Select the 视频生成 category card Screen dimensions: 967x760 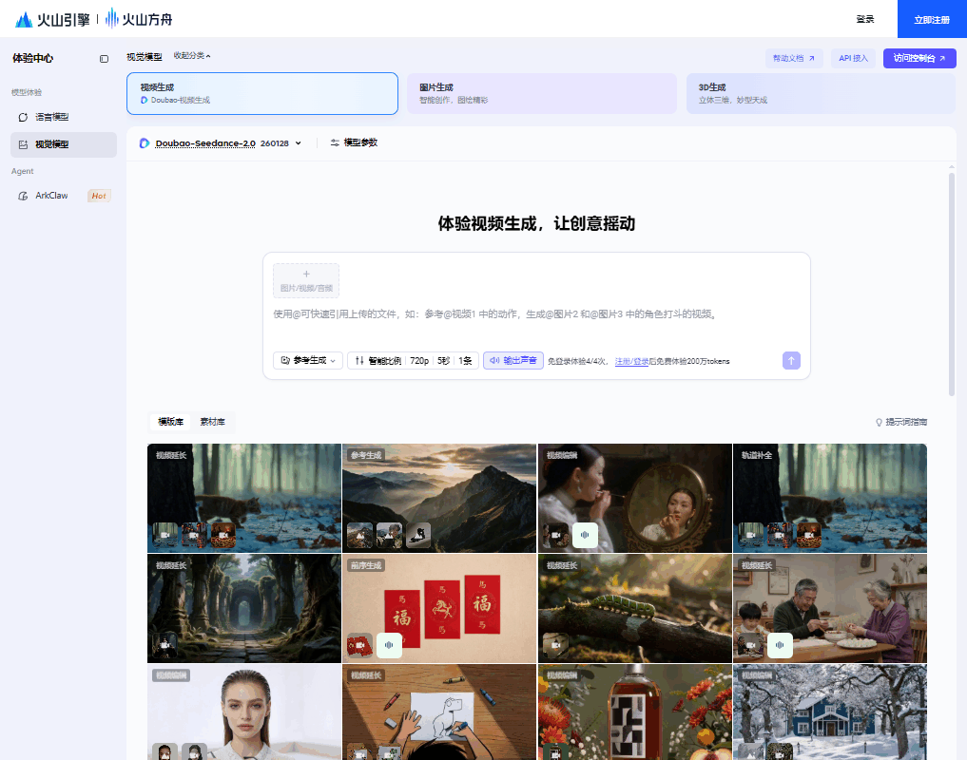coord(261,93)
